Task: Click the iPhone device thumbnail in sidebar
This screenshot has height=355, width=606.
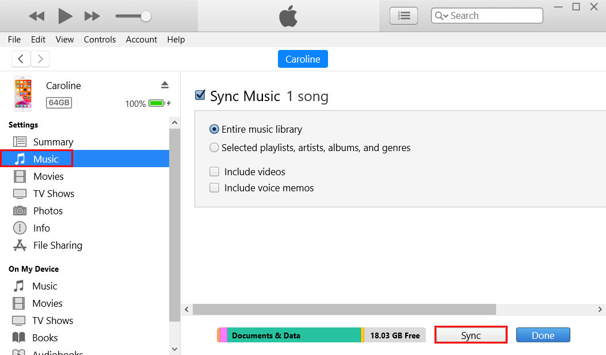Action: click(x=22, y=93)
